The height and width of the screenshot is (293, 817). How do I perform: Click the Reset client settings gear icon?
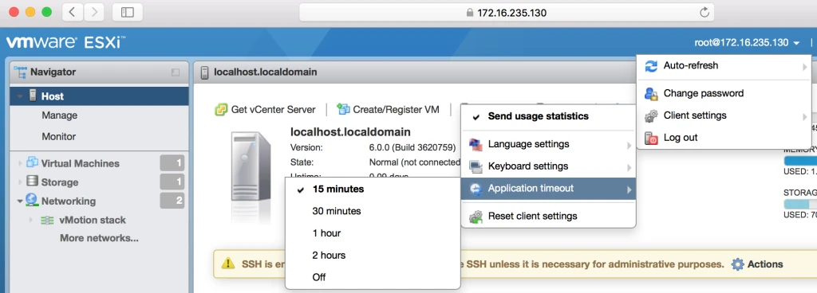[476, 216]
